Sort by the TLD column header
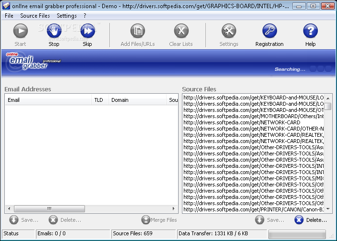This screenshot has width=337, height=241. (x=100, y=100)
